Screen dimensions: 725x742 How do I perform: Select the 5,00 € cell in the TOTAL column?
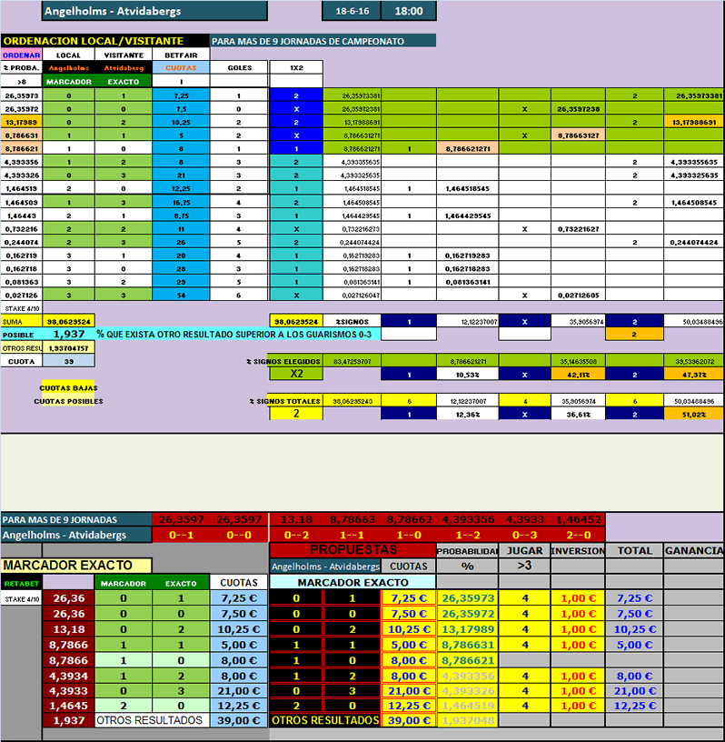pyautogui.click(x=634, y=645)
